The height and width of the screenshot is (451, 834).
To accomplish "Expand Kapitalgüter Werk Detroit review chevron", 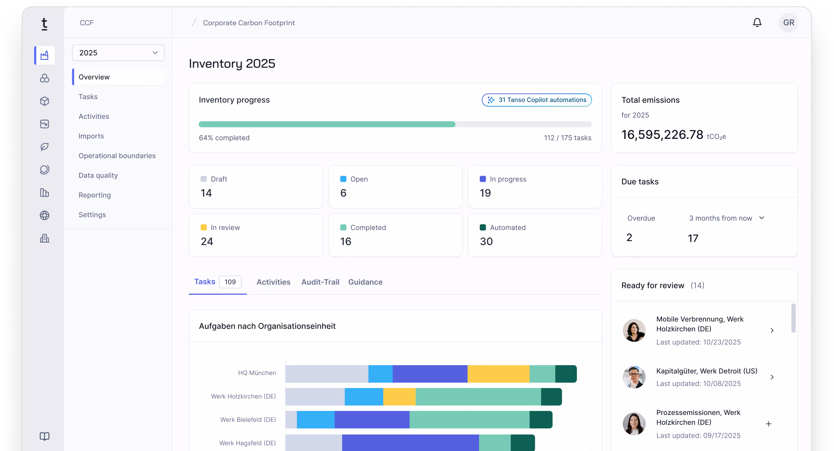I will click(x=772, y=377).
